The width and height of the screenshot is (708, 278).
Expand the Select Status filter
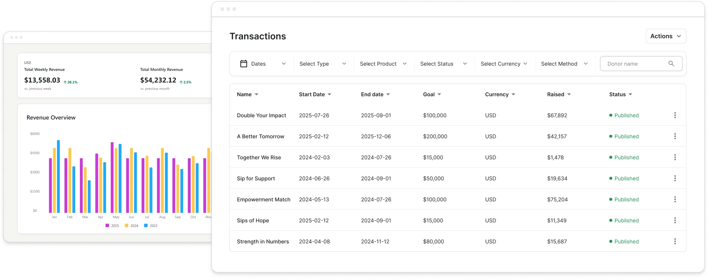pyautogui.click(x=443, y=64)
